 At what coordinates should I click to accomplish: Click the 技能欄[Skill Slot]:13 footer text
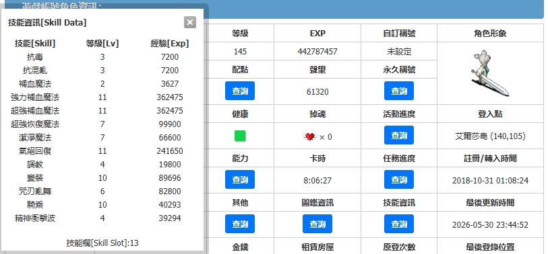pyautogui.click(x=102, y=243)
